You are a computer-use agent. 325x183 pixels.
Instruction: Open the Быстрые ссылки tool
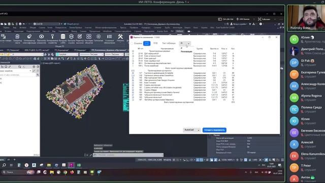click(x=71, y=39)
